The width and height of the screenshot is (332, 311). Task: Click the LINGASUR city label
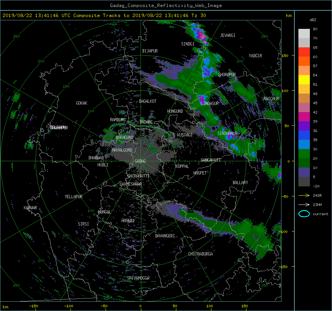click(x=210, y=104)
